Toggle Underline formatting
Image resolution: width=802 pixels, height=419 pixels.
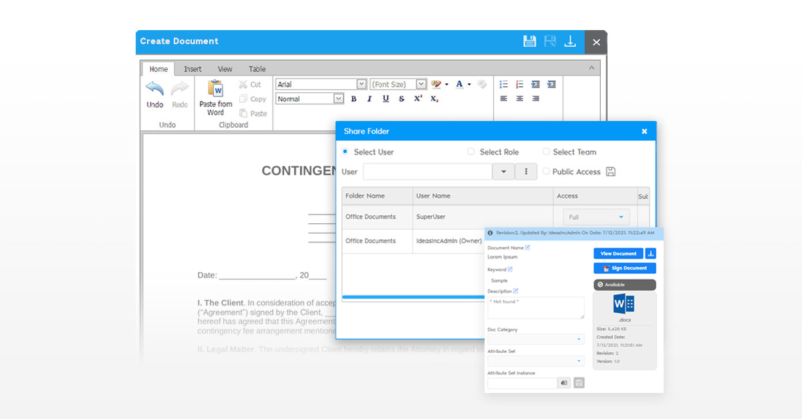coord(386,99)
